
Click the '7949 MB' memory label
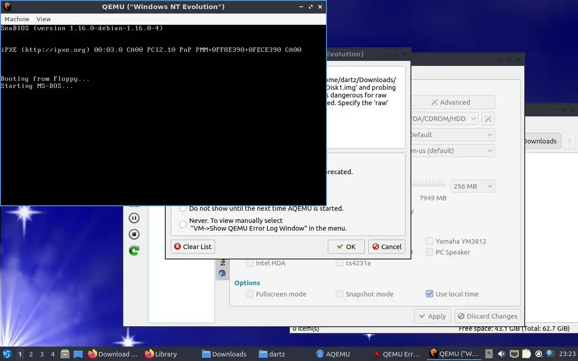[433, 198]
